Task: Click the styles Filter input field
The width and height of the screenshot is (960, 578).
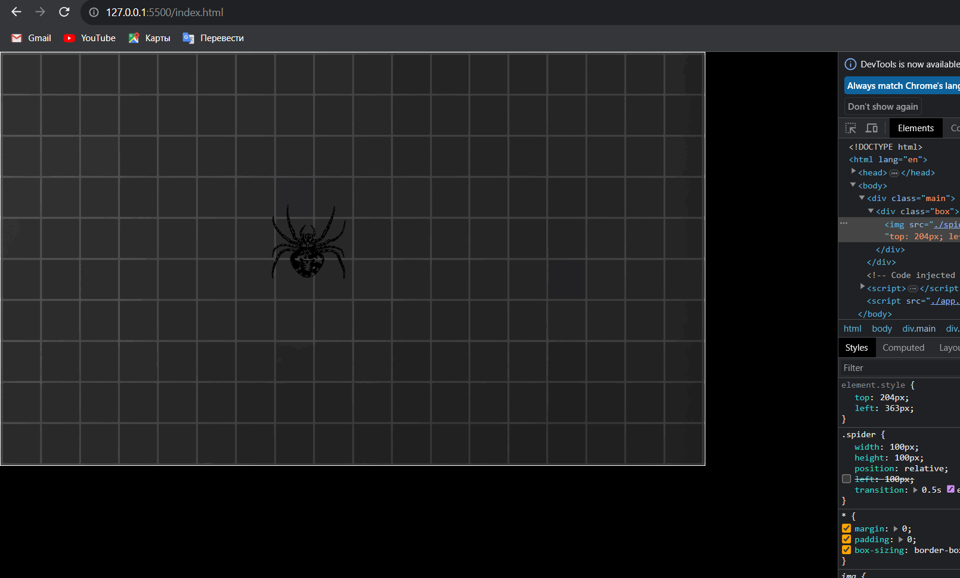Action: [x=899, y=368]
